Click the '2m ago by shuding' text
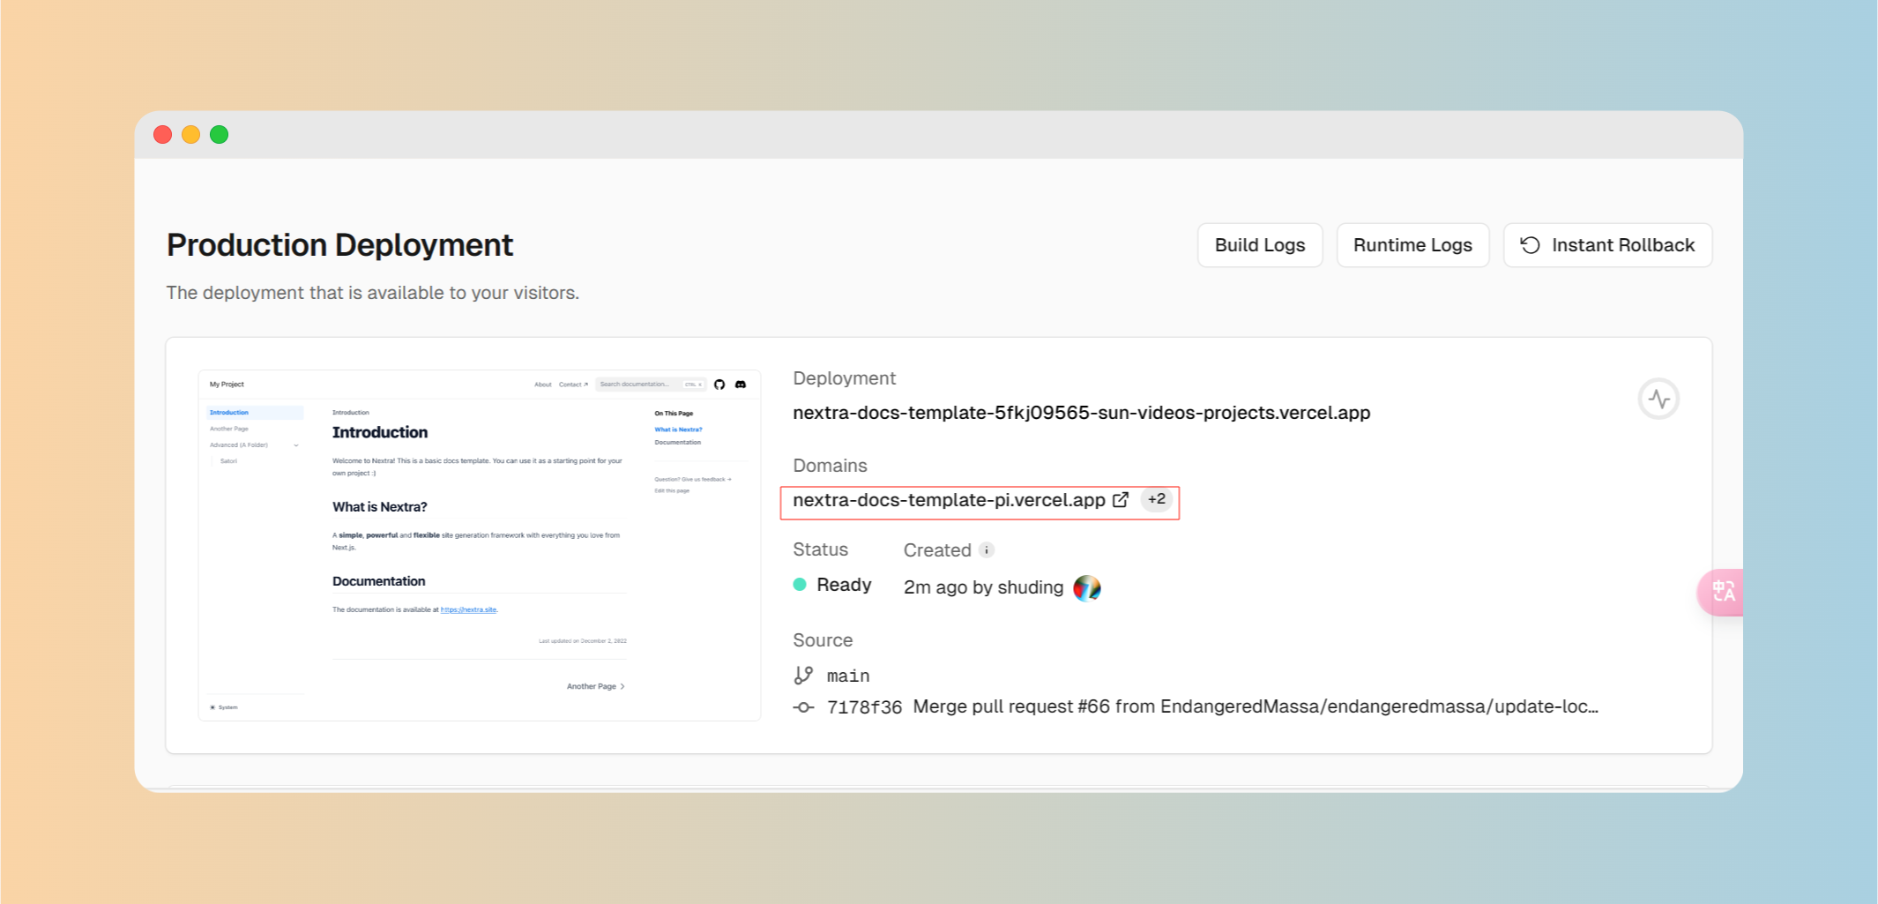 point(983,587)
